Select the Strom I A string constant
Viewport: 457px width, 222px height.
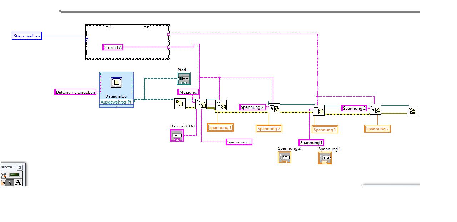point(113,47)
